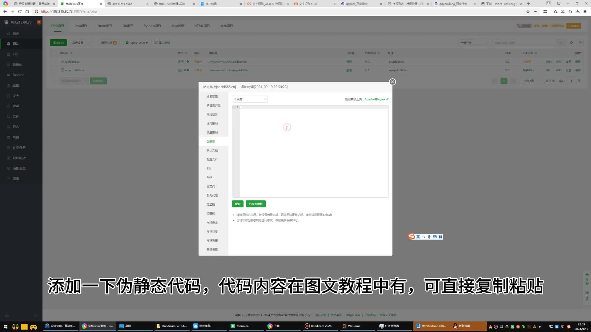The height and width of the screenshot is (332, 591).
Task: Click the site search input field
Action: click(x=525, y=43)
